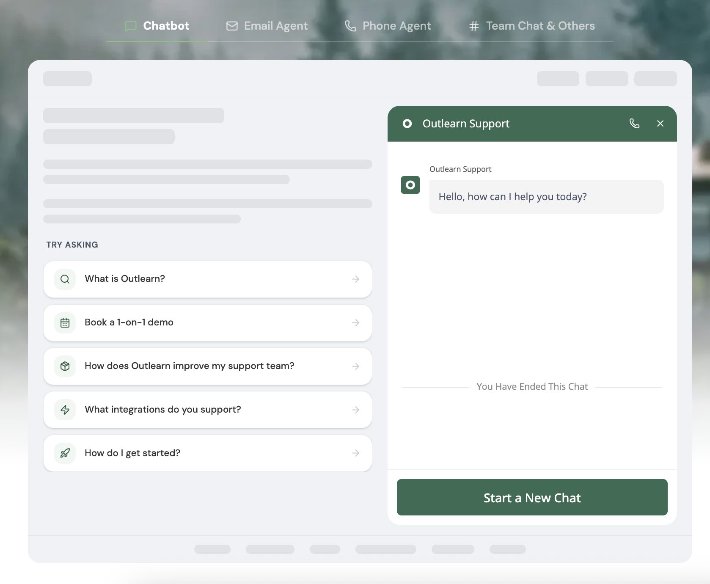Click the arrow on Book a 1-on-1 demo row
This screenshot has height=584, width=710.
click(356, 323)
